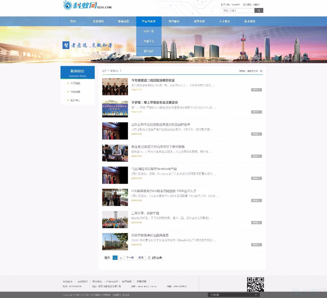Image resolution: width=327 pixels, height=298 pixels.
Task: Select the 首页 navigation tab
Action: 73,21
